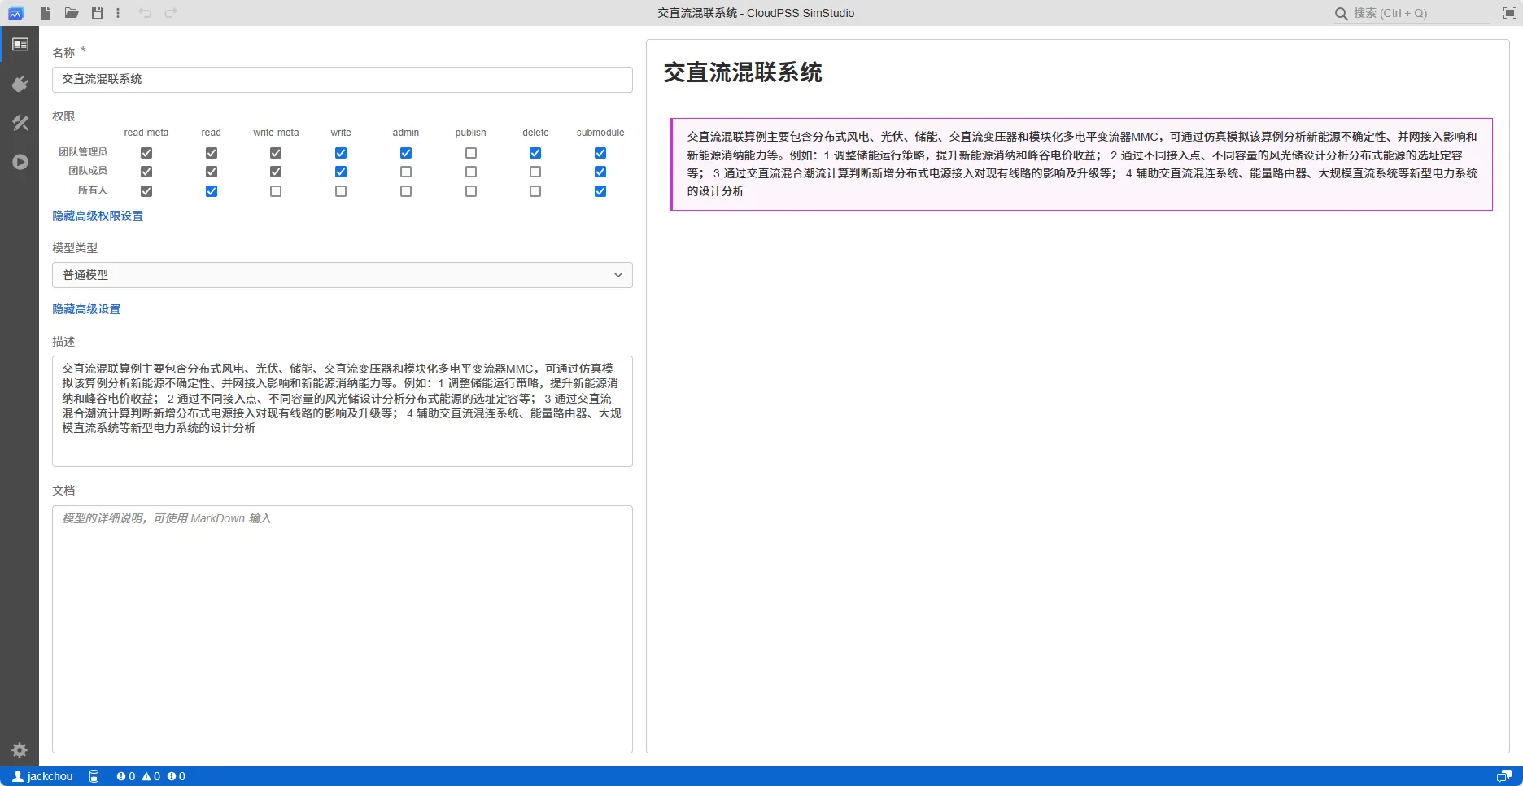Click the jackchou user status item

pyautogui.click(x=43, y=776)
